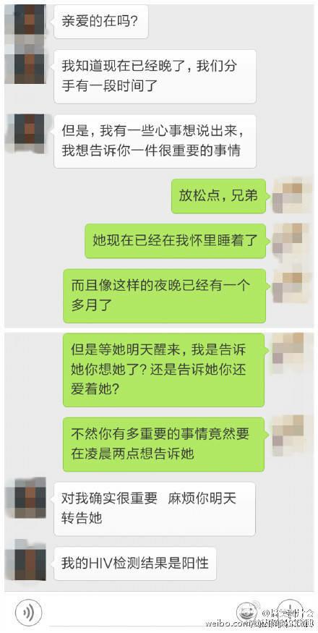The height and width of the screenshot is (633, 318).
Task: Click the '对我确实很重要' message bubble
Action: click(x=155, y=509)
